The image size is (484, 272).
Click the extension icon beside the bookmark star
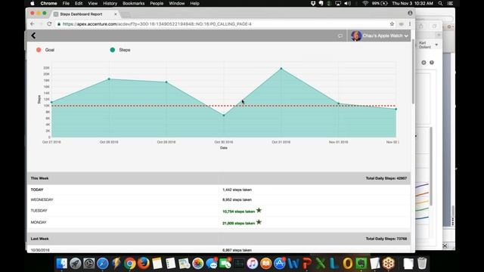pyautogui.click(x=402, y=23)
